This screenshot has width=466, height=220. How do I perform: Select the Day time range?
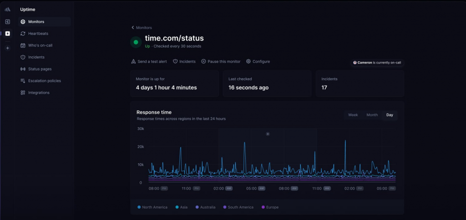pyautogui.click(x=390, y=115)
